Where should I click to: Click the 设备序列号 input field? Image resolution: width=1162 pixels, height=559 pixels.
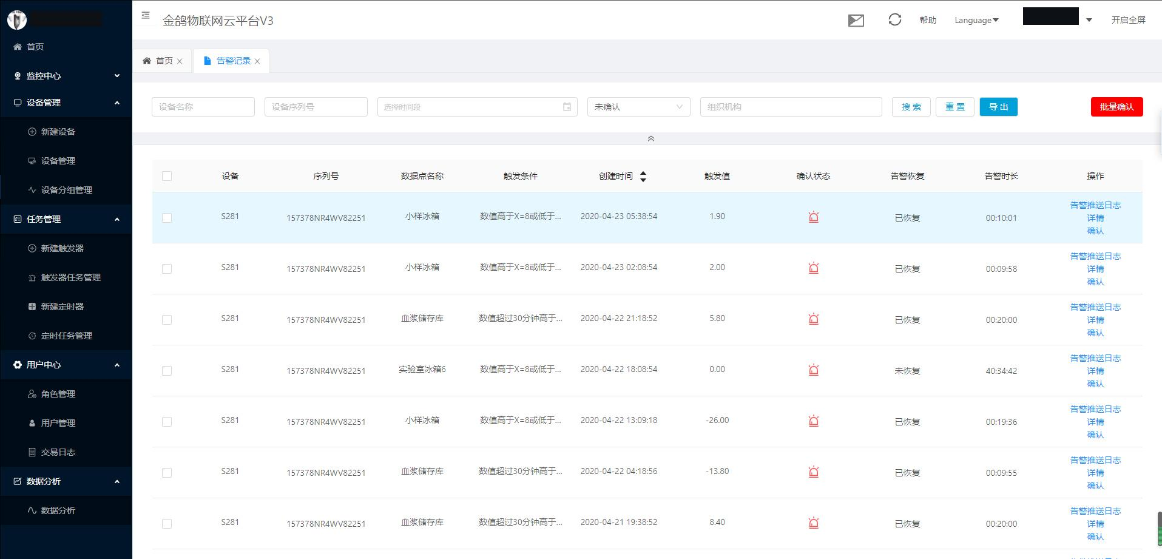pyautogui.click(x=316, y=107)
